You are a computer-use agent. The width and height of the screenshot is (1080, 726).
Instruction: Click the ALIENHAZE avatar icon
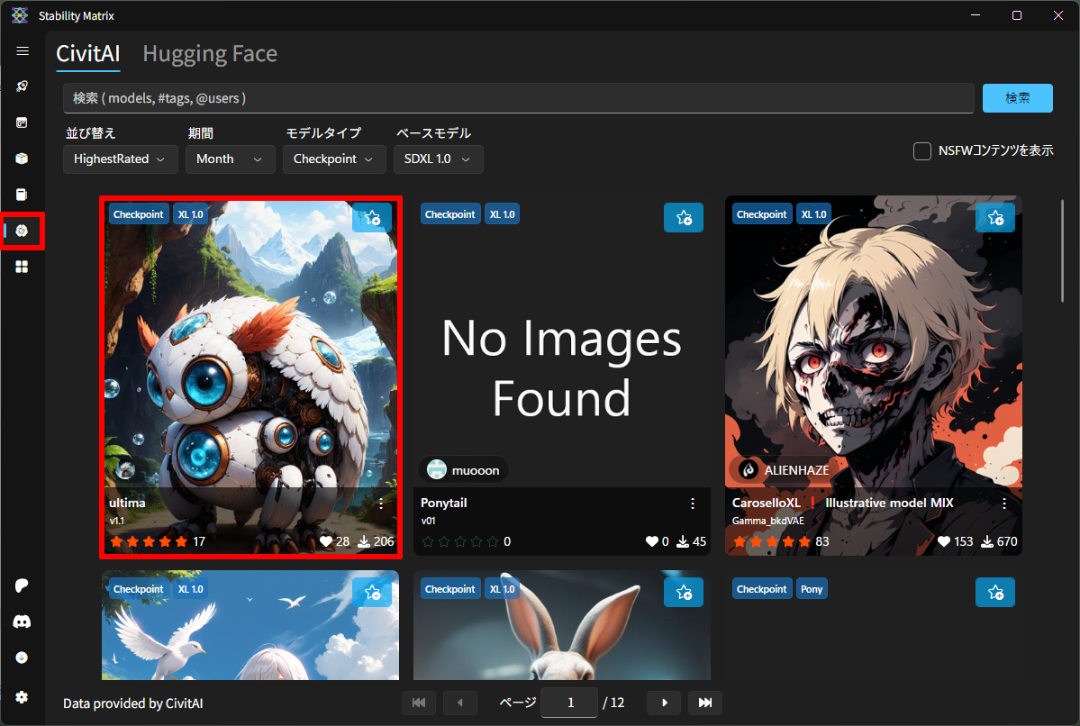749,470
